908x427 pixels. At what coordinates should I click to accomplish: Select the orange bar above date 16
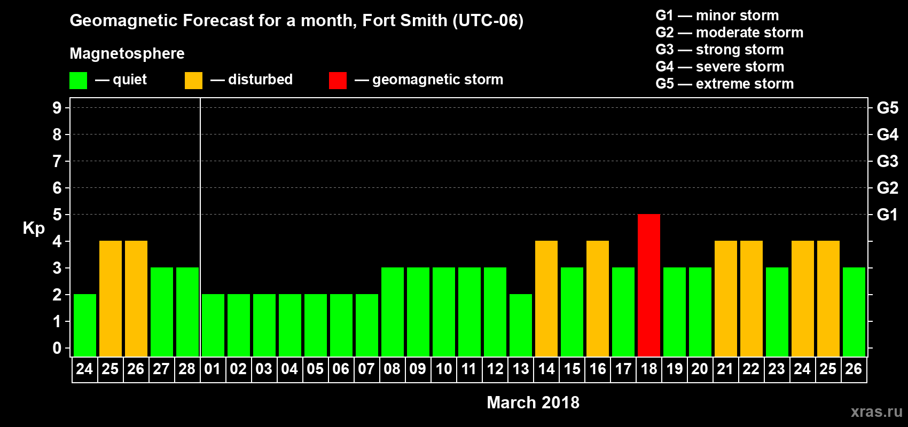tap(598, 299)
